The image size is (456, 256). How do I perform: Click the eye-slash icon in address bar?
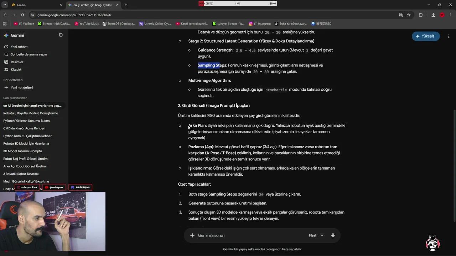pyautogui.click(x=401, y=15)
